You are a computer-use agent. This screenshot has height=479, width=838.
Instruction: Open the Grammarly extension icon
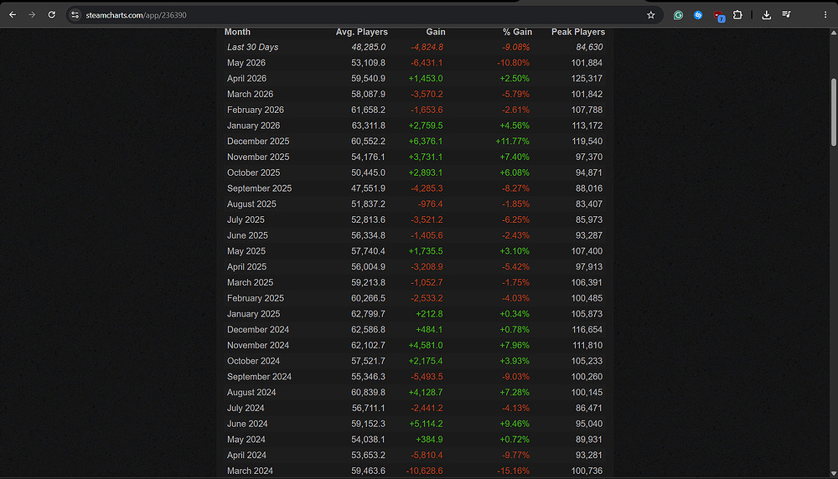coord(678,15)
